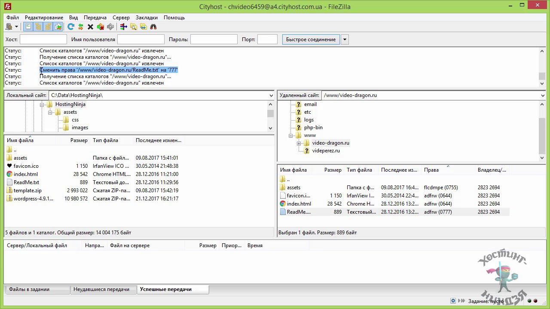Viewport: 550px width, 309px height.
Task: Toggle the message log display
Action: click(x=28, y=27)
